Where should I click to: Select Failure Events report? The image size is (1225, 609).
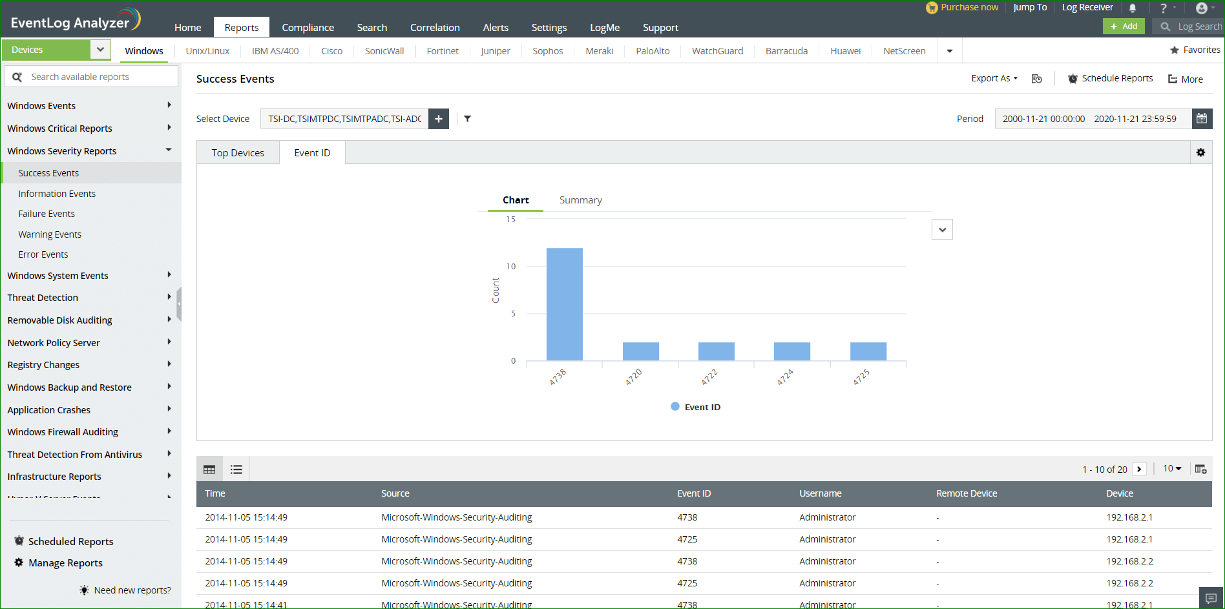click(x=47, y=214)
